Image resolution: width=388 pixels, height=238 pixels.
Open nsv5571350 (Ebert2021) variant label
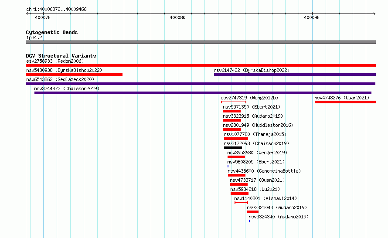point(252,107)
